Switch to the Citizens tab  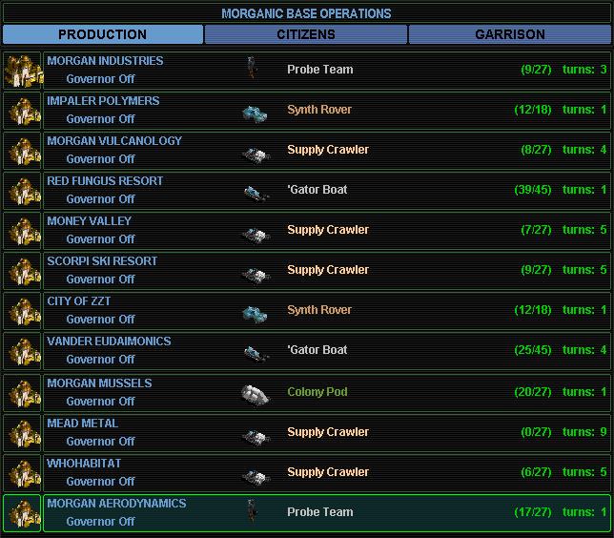coord(306,34)
